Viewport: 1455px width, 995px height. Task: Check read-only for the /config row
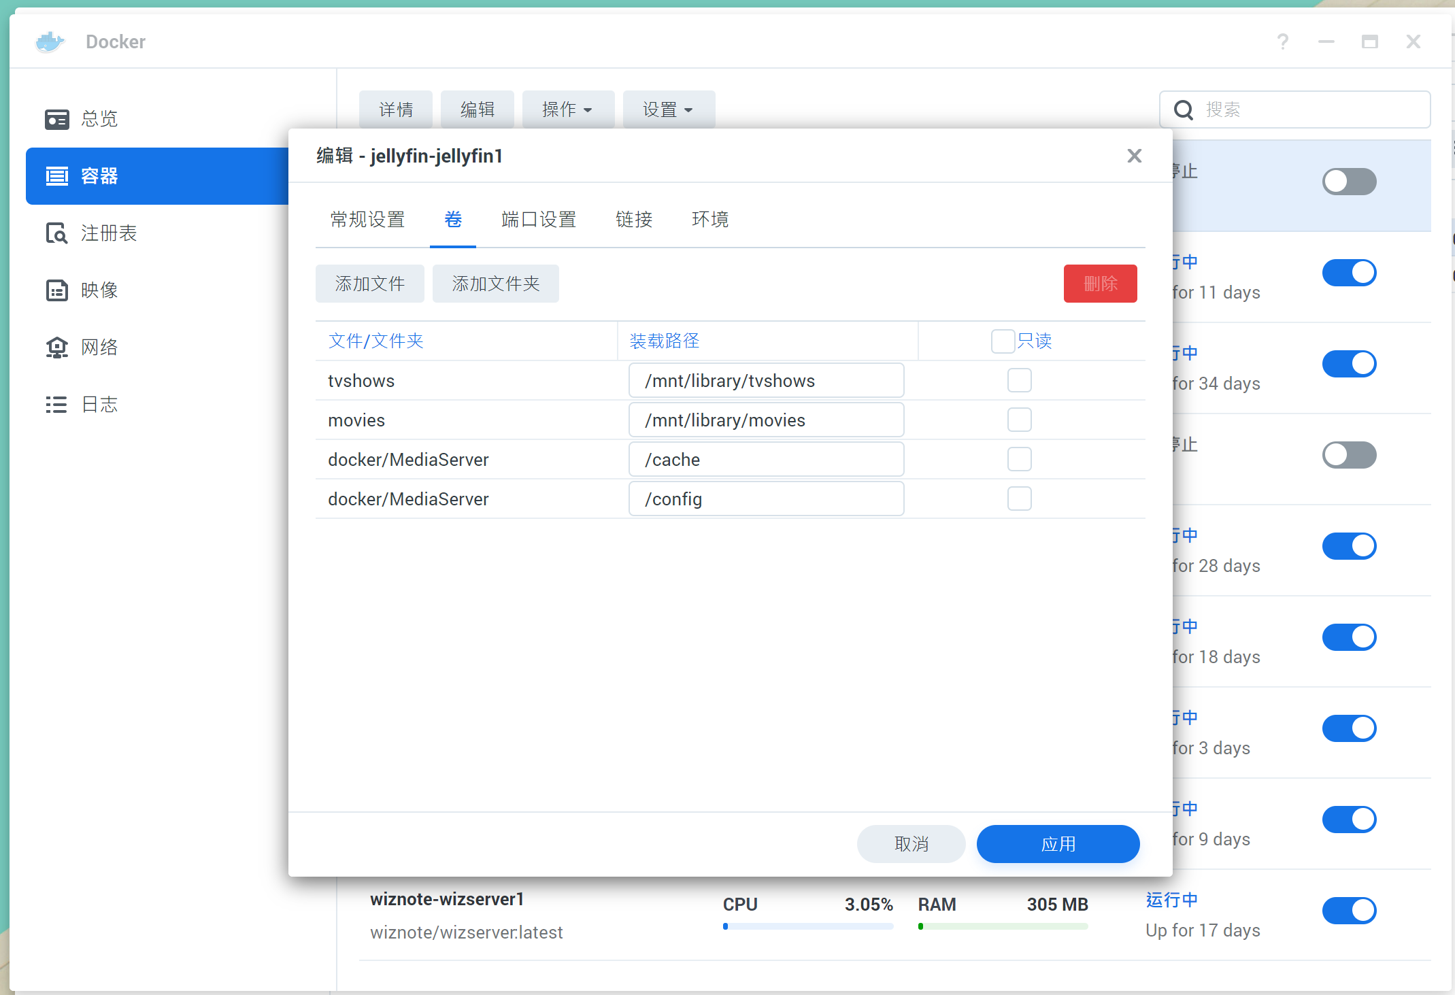pyautogui.click(x=1019, y=499)
